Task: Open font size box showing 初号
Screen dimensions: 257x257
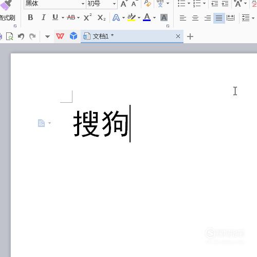Action: pyautogui.click(x=102, y=4)
